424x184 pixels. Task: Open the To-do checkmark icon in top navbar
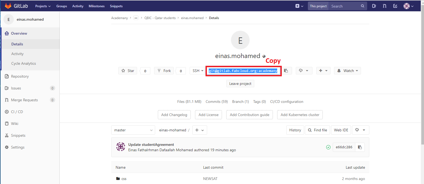[x=395, y=6]
